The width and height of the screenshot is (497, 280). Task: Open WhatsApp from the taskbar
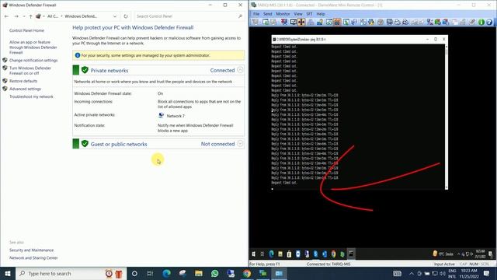pyautogui.click(x=215, y=273)
